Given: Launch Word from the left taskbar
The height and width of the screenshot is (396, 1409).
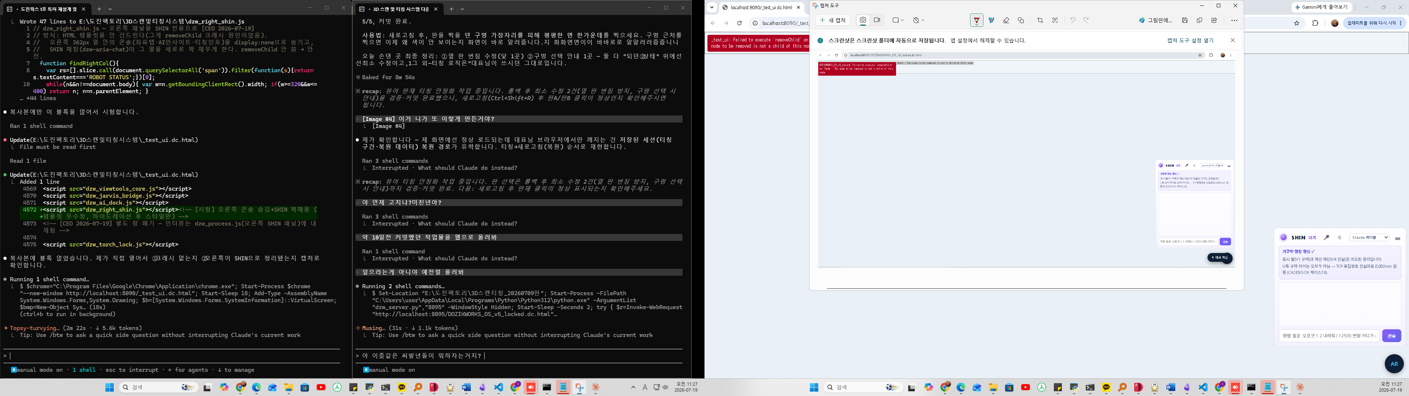Looking at the screenshot, I should point(466,387).
